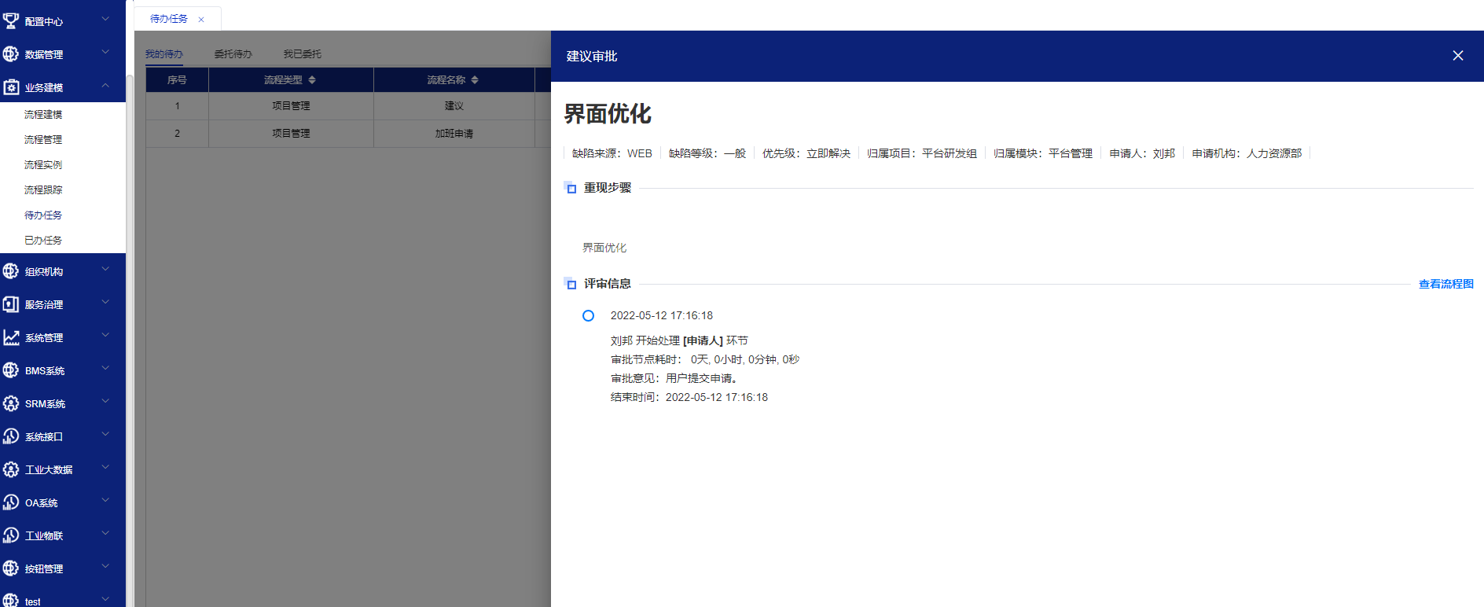Switch to the 我已委托 tab
This screenshot has width=1484, height=607.
tap(302, 54)
